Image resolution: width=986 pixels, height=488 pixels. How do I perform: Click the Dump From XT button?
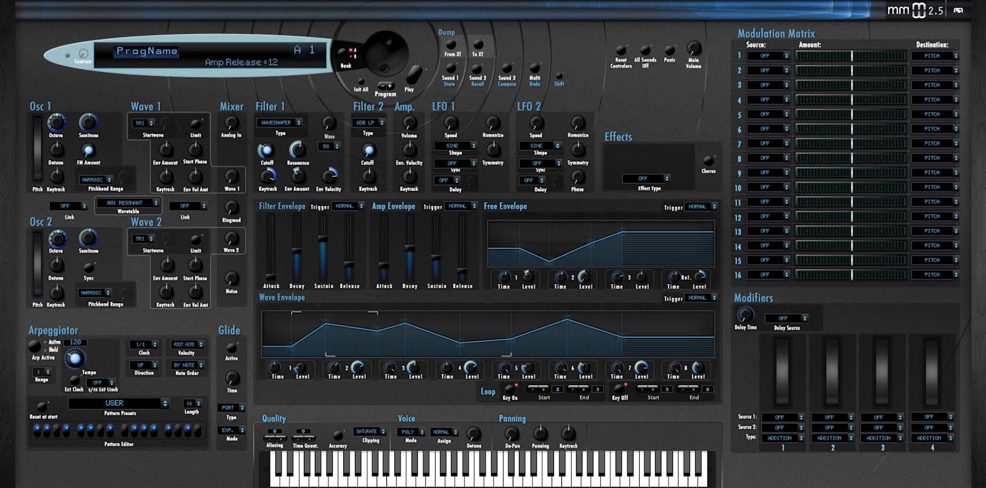pos(451,44)
